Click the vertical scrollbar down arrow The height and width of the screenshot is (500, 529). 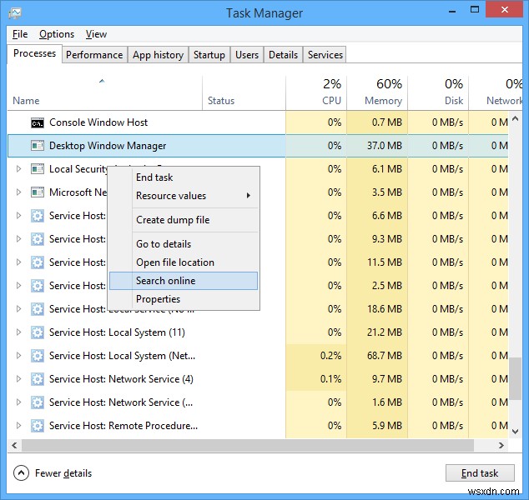[515, 432]
